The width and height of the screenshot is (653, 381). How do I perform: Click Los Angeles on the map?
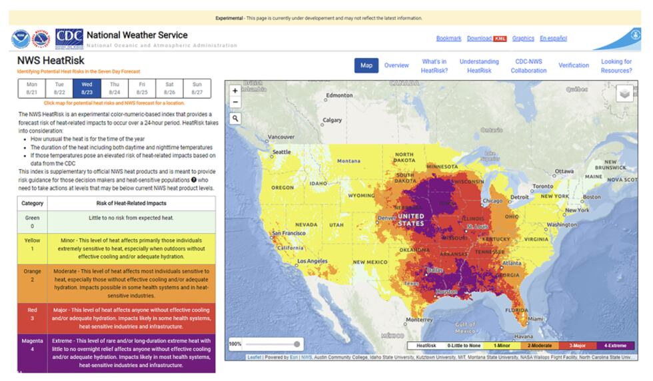coord(313,261)
